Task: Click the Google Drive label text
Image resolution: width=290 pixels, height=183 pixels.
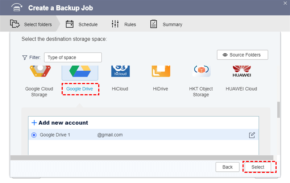Action: point(80,89)
